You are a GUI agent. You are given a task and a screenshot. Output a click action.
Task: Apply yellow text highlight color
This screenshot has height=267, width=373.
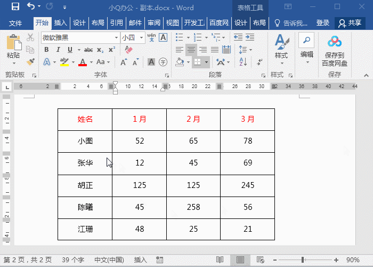tap(64, 62)
